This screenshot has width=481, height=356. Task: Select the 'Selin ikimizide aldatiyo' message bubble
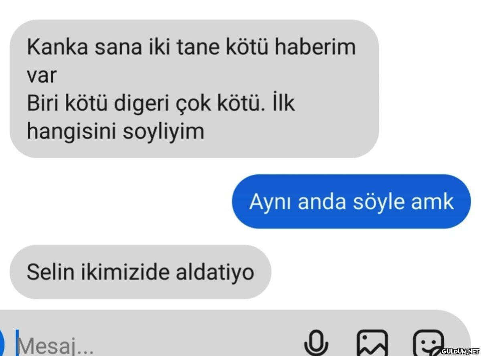[x=140, y=272]
